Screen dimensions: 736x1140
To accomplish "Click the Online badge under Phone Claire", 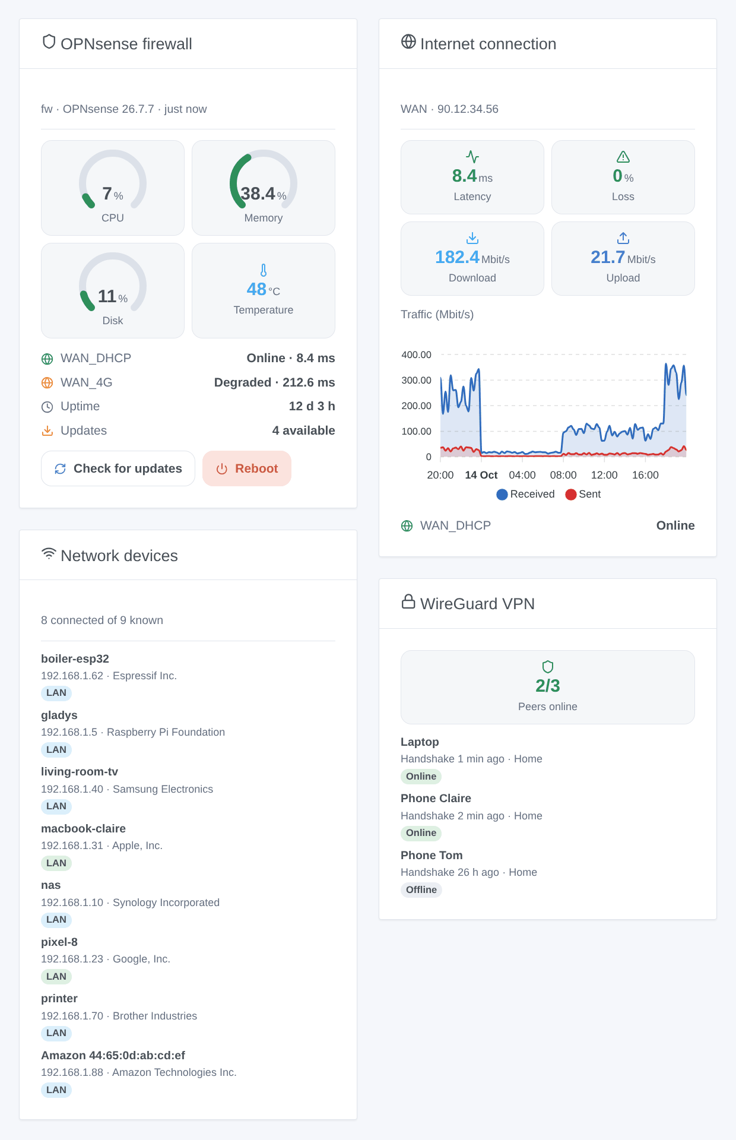I will (x=421, y=833).
